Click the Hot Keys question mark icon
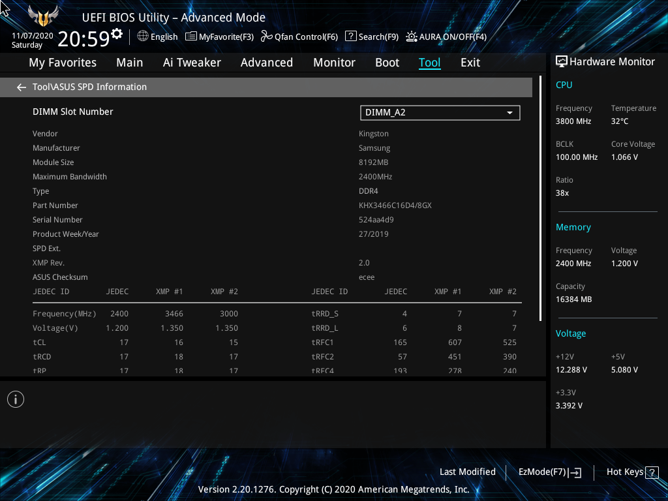 pos(652,472)
